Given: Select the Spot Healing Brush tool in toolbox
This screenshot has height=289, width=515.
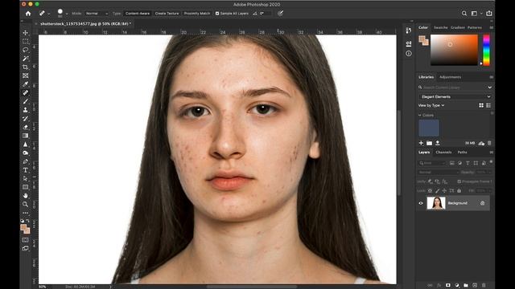Looking at the screenshot, I should [25, 93].
